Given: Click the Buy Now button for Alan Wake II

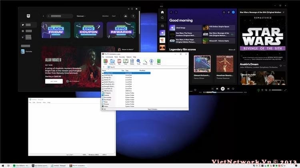Looking at the screenshot, I should coord(54,81).
